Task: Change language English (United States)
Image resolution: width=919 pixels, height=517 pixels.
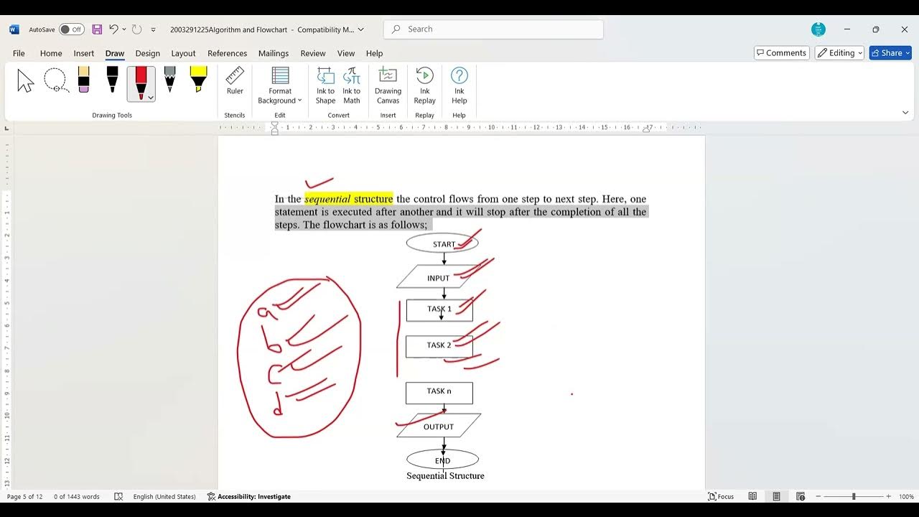Action: click(x=164, y=497)
